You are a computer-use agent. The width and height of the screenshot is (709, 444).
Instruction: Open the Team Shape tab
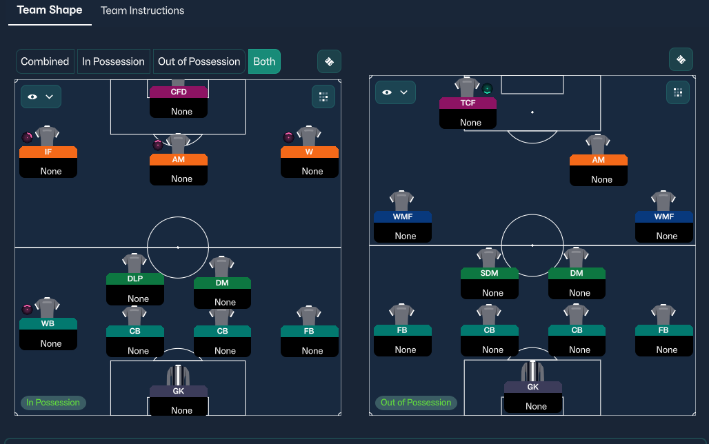coord(50,10)
